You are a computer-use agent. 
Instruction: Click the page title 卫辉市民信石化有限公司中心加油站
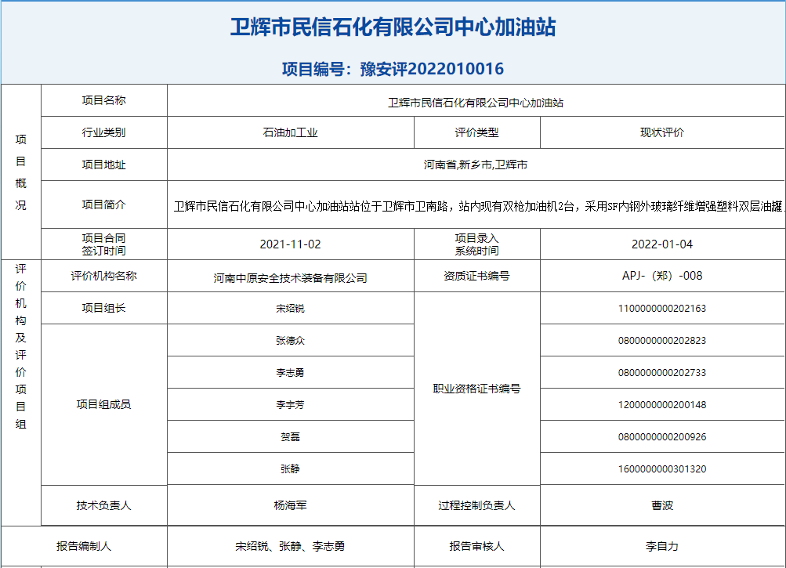[x=393, y=27]
